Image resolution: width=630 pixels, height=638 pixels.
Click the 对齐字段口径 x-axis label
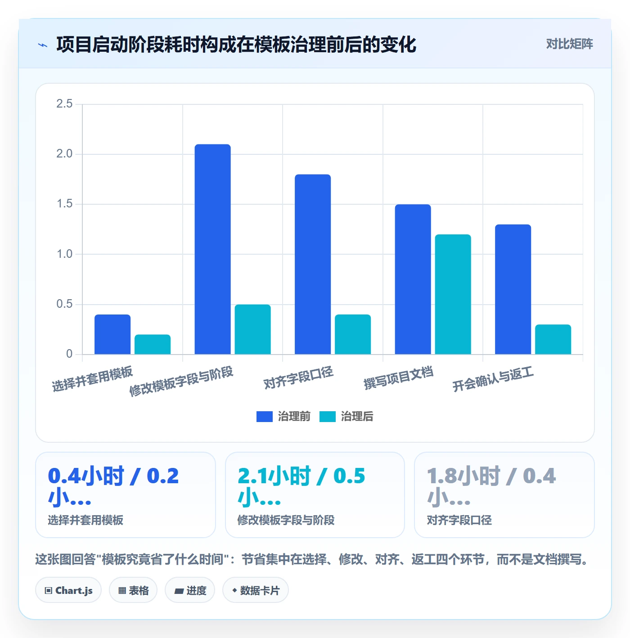coord(298,377)
